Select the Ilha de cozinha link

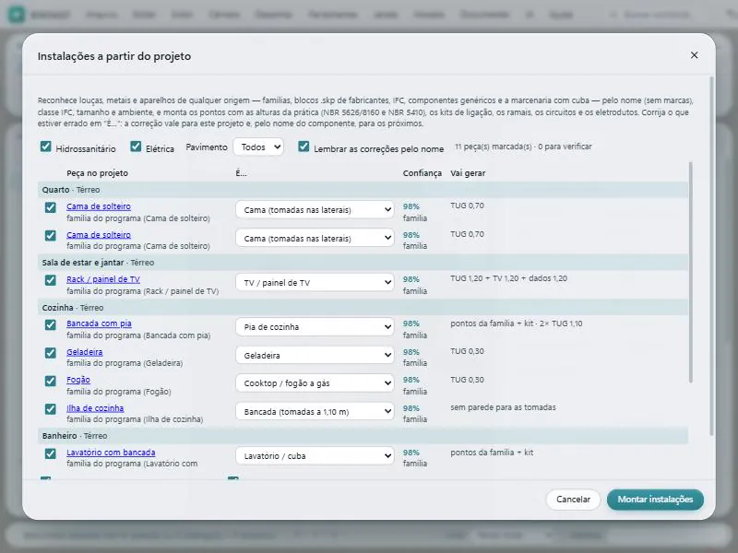[95, 408]
